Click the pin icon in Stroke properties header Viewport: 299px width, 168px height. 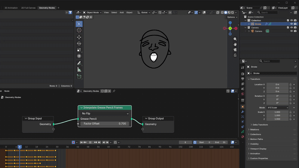[x=295, y=67]
